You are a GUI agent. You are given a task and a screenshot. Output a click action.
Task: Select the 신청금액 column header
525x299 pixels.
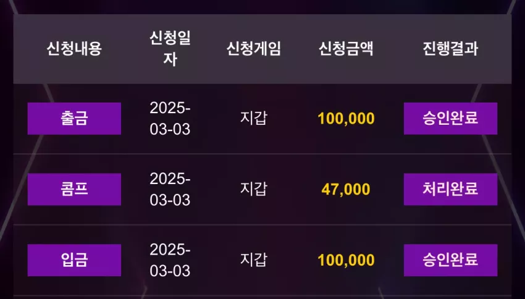point(346,49)
